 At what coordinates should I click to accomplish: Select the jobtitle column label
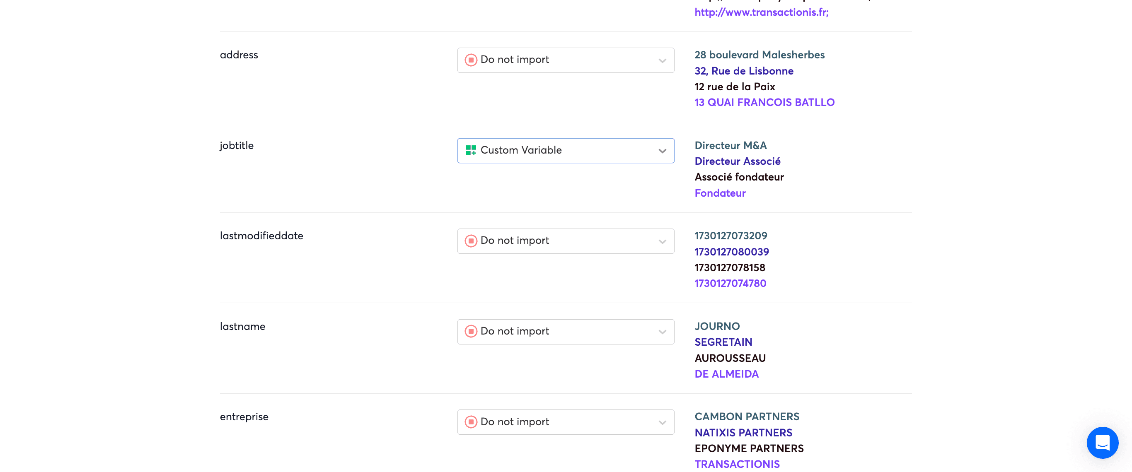237,146
